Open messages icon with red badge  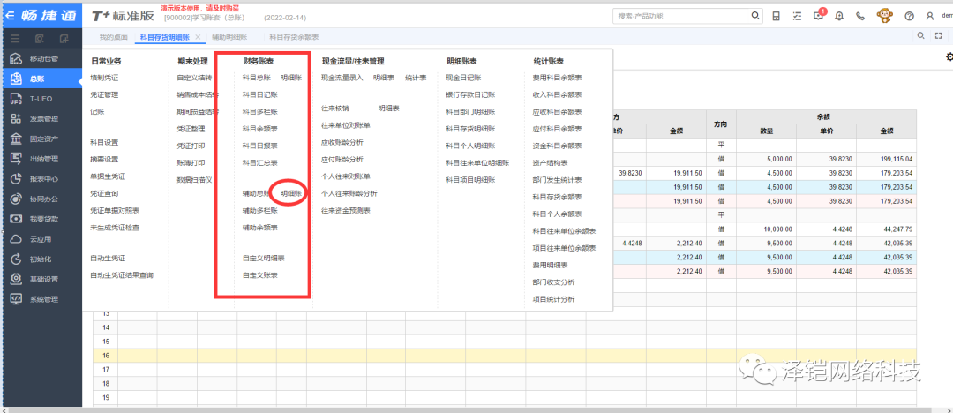coord(818,16)
